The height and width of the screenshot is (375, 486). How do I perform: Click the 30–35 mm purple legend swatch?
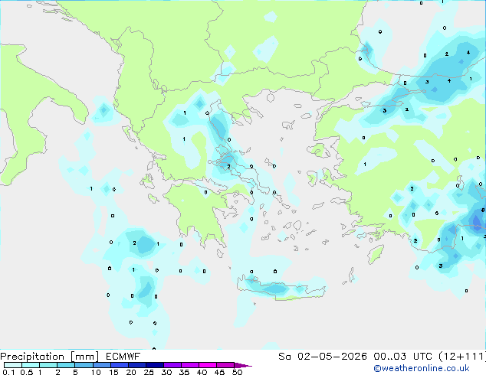pos(172,365)
